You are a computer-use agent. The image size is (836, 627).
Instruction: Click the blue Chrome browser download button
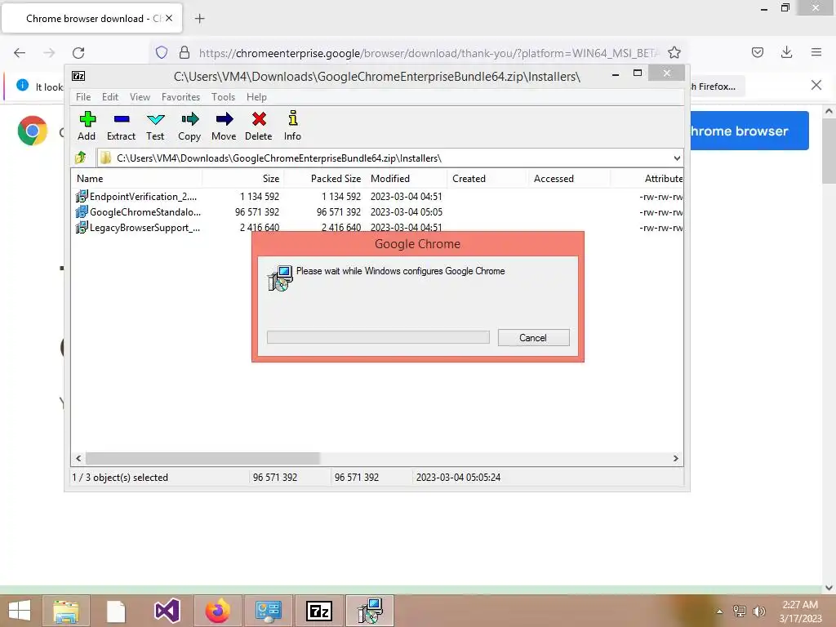coord(749,131)
